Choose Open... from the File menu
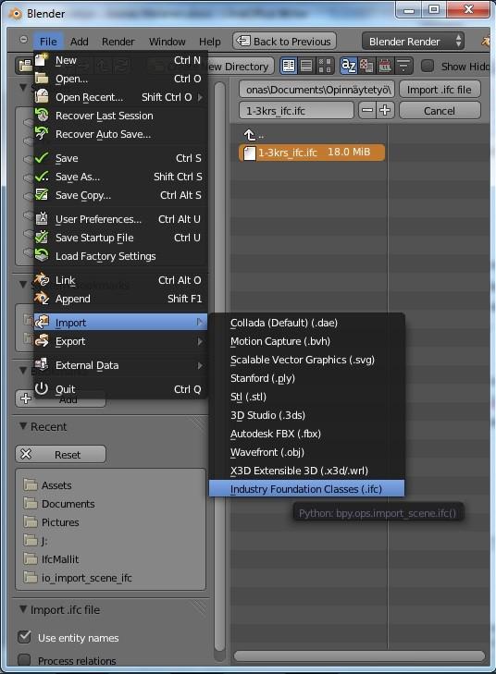496x674 pixels. click(x=120, y=79)
